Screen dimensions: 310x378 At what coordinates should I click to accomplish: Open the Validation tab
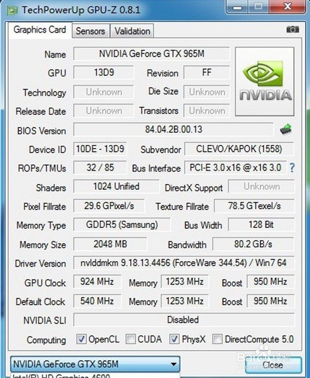[132, 31]
